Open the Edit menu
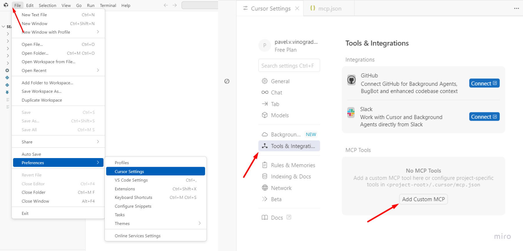523x251 pixels. [x=30, y=5]
